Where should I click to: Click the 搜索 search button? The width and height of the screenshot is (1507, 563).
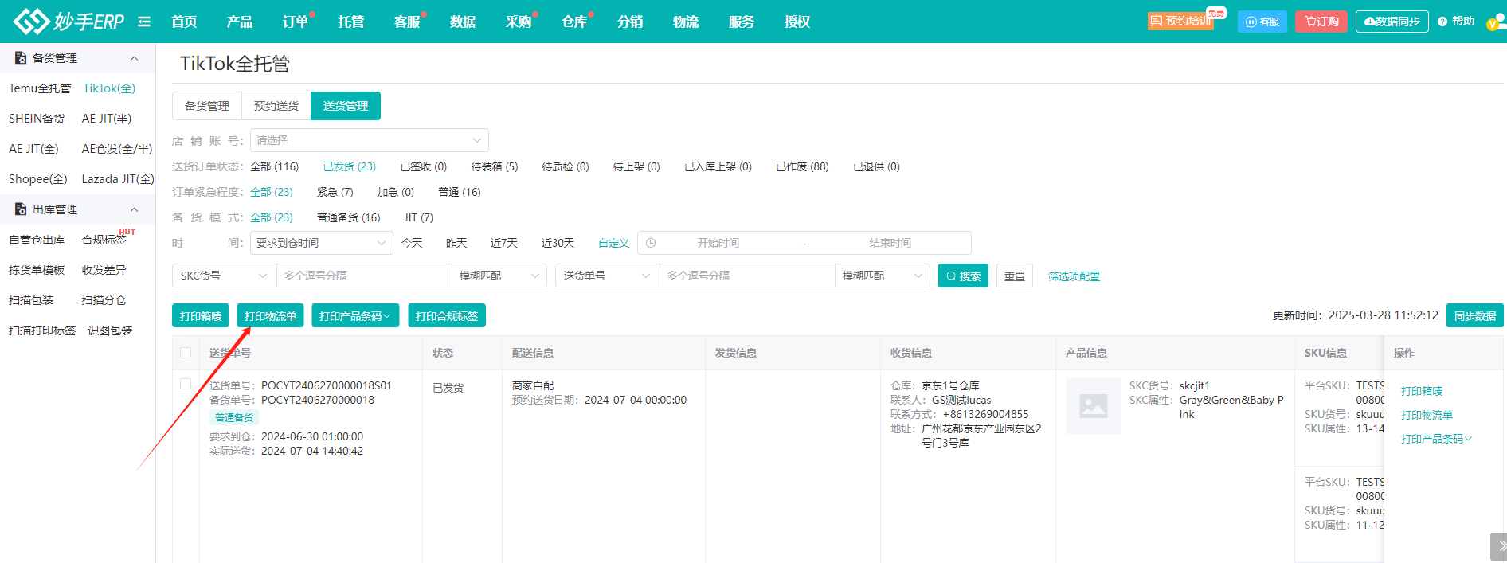(x=963, y=276)
